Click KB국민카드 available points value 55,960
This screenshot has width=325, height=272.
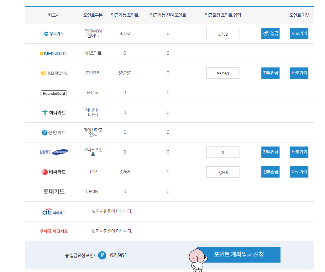coord(125,73)
